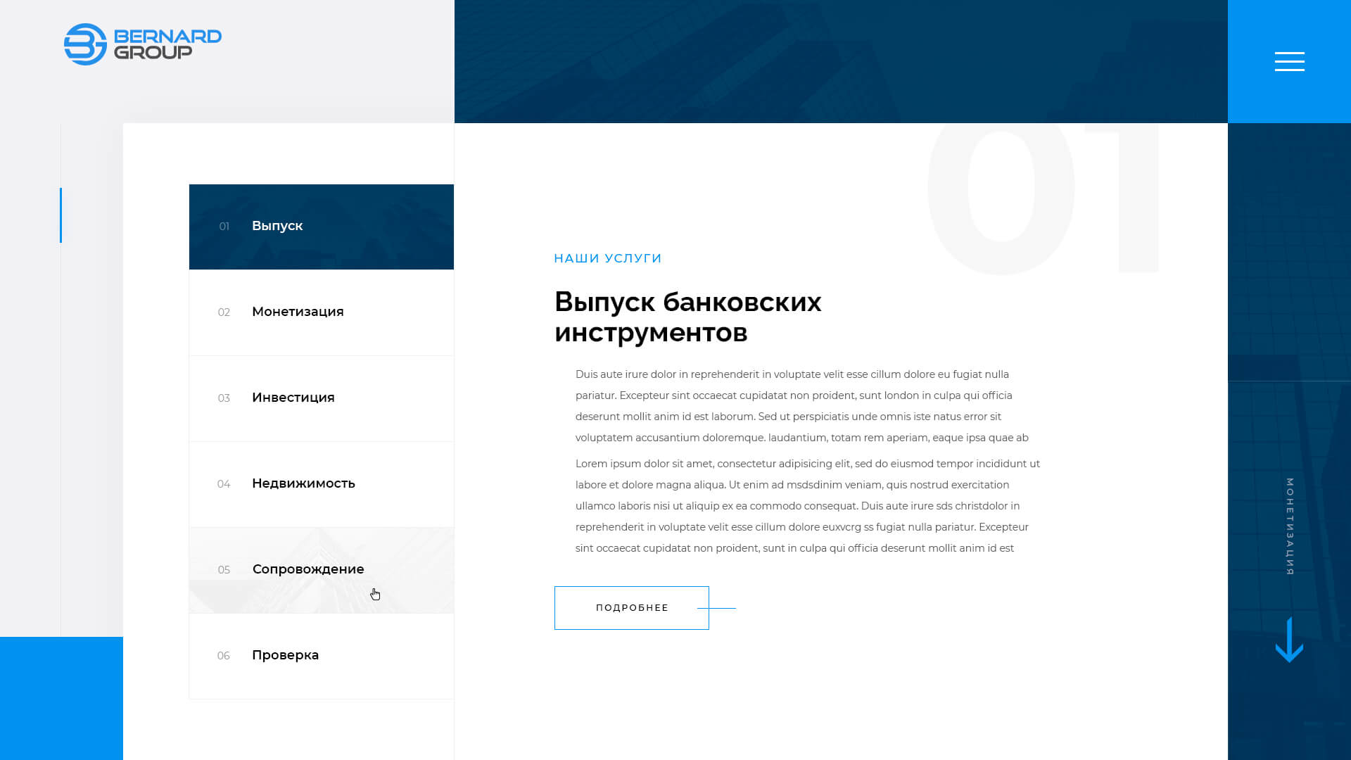Select the 02 Монетизация tab

coord(322,312)
